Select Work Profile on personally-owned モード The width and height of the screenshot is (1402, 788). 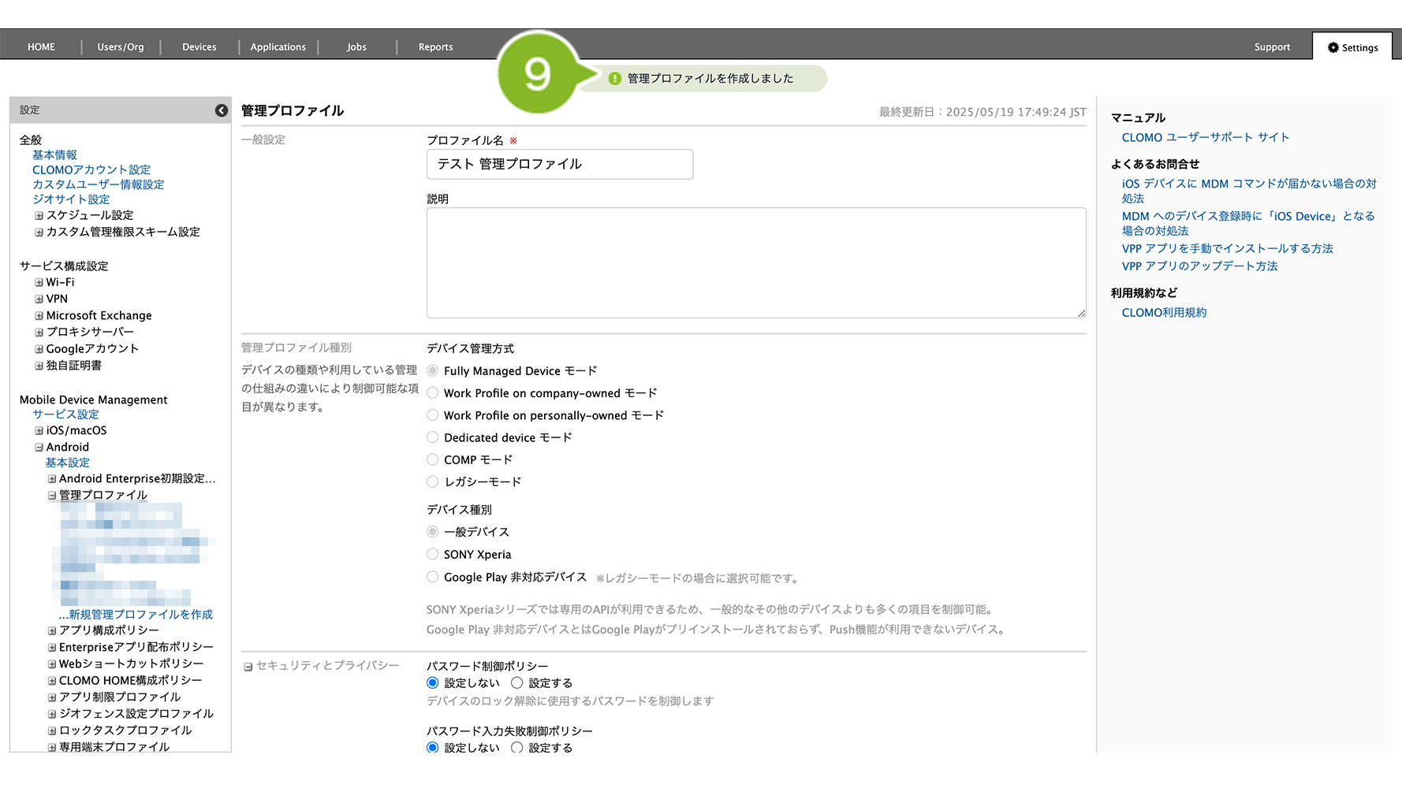click(x=433, y=414)
